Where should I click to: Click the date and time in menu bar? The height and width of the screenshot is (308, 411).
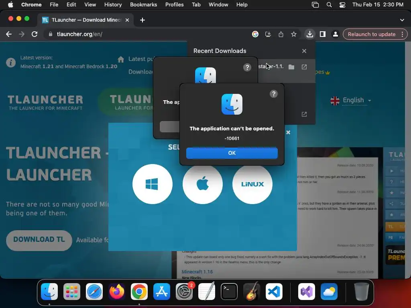(378, 5)
